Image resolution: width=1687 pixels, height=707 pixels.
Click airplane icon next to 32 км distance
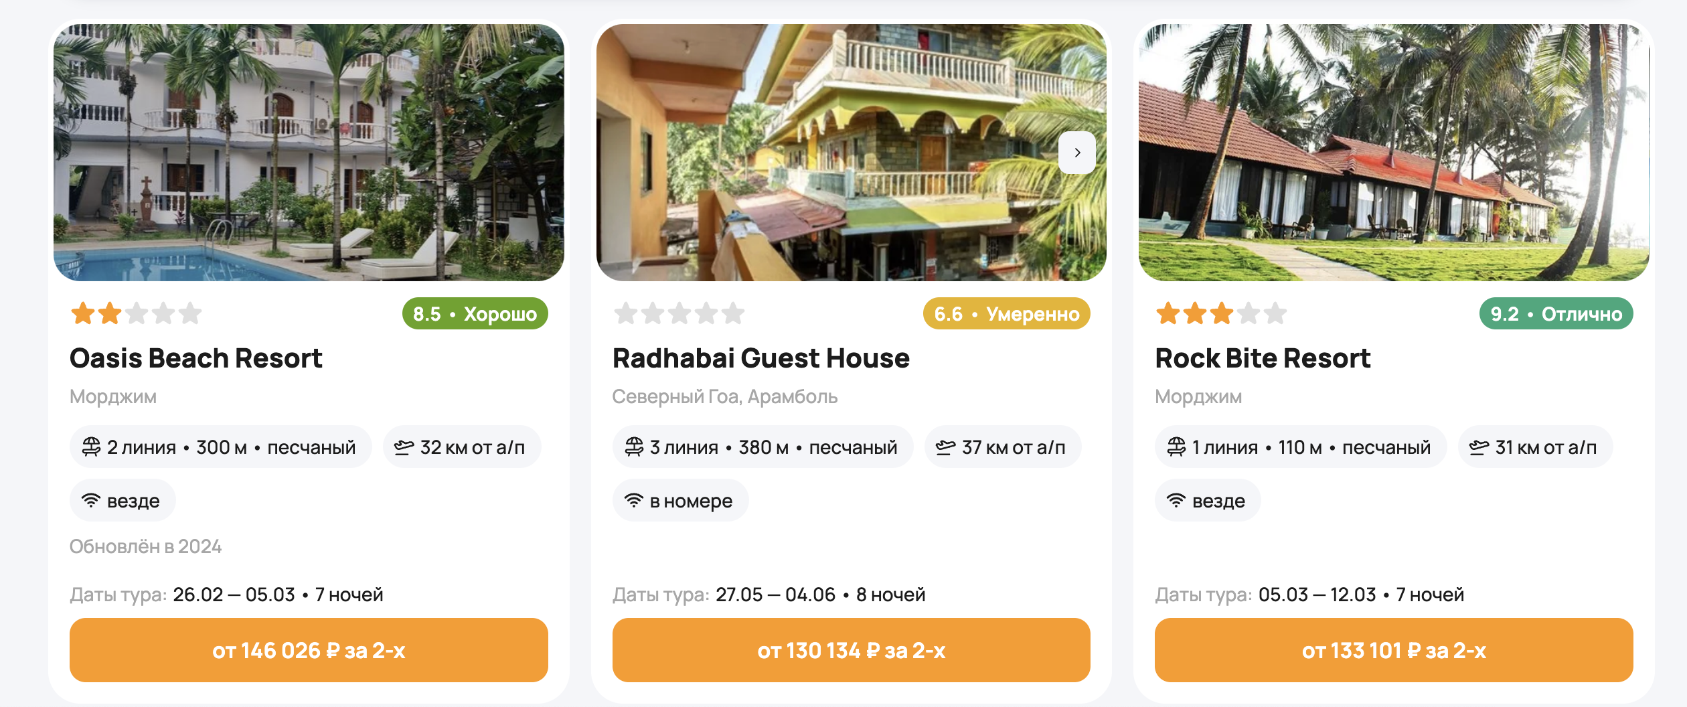coord(404,447)
